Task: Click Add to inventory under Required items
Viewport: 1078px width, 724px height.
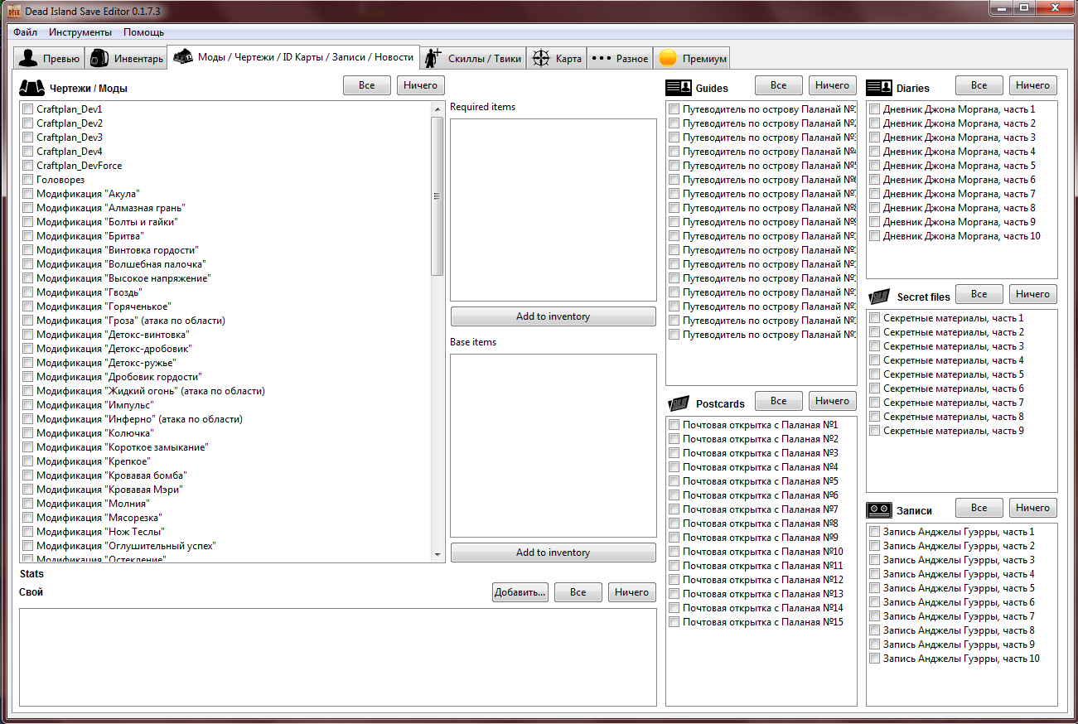Action: click(x=554, y=316)
